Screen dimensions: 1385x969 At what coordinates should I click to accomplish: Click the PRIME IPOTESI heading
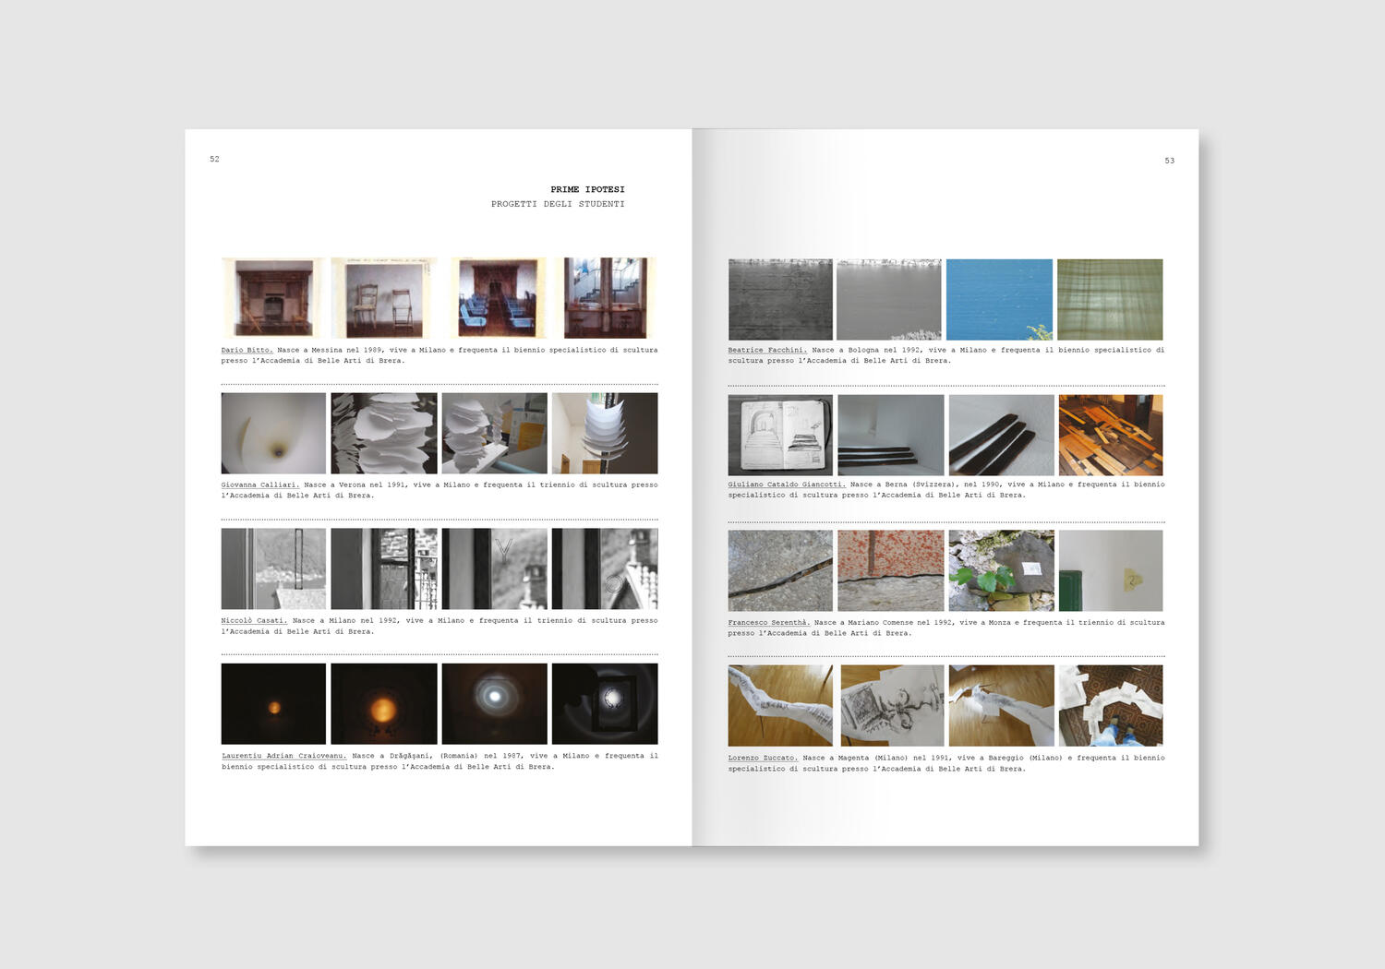pyautogui.click(x=587, y=189)
